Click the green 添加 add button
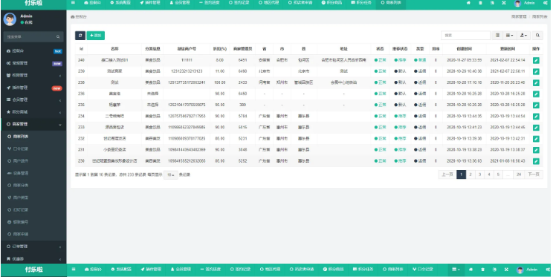The width and height of the screenshot is (553, 277). (96, 35)
